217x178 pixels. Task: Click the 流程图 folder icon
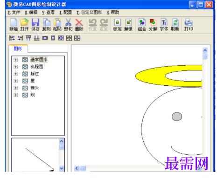[x=25, y=67]
